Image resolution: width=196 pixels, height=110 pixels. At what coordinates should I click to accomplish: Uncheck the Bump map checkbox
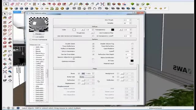click(x=79, y=74)
